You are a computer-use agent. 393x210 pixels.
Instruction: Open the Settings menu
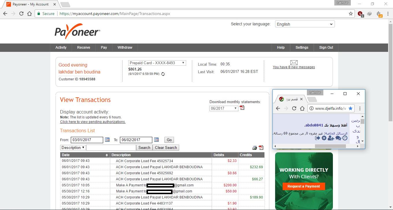[302, 48]
